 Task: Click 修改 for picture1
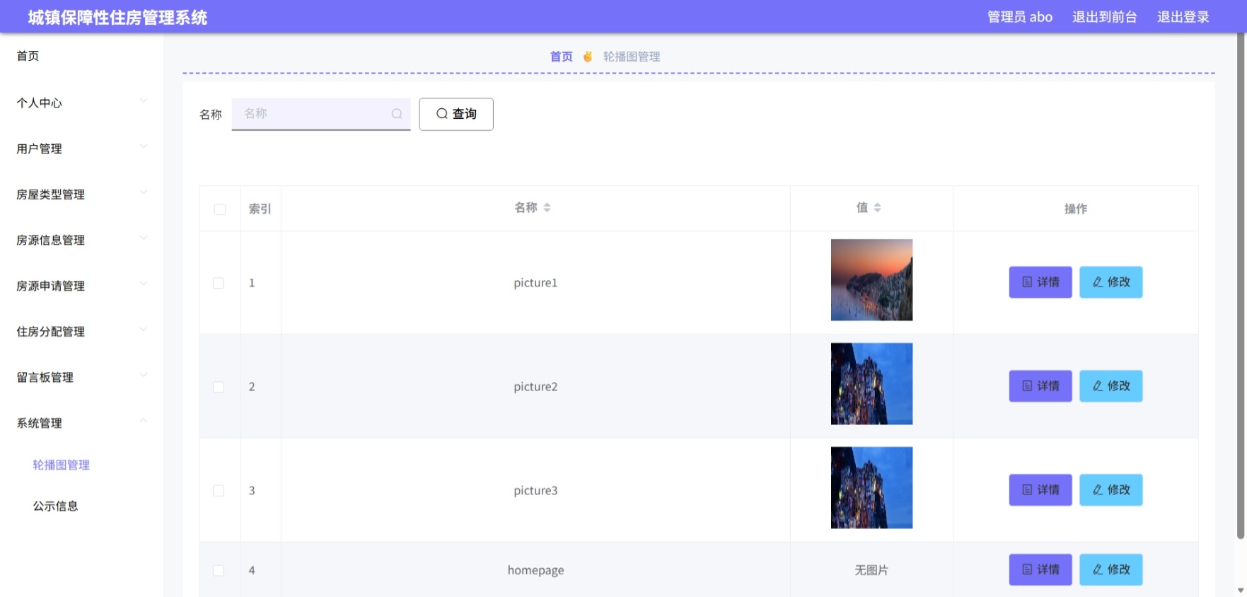pos(1111,282)
